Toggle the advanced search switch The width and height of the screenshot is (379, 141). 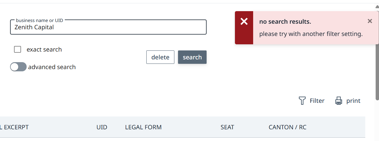18,67
